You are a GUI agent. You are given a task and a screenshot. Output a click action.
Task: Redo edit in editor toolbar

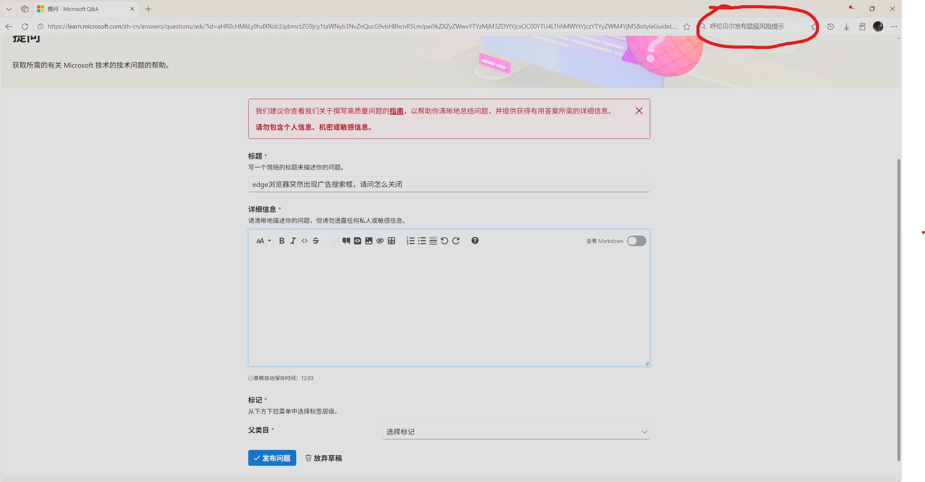pos(456,241)
